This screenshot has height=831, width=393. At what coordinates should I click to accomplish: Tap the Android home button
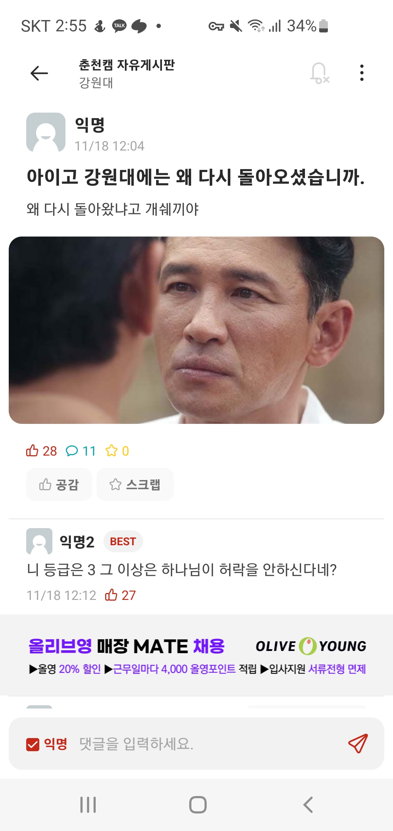(198, 804)
